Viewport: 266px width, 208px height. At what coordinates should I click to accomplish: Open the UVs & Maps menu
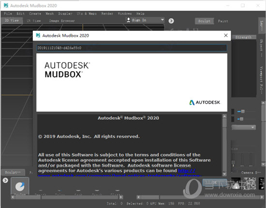(x=87, y=14)
